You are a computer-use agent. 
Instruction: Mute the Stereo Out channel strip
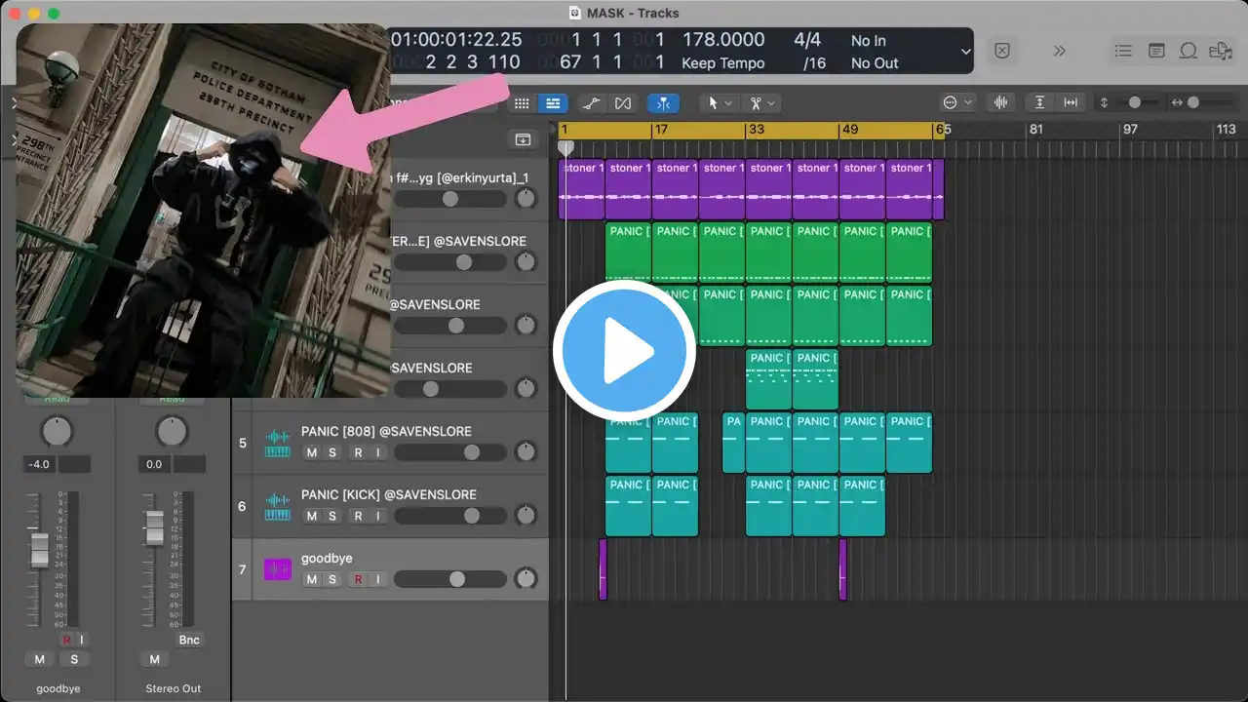(154, 659)
